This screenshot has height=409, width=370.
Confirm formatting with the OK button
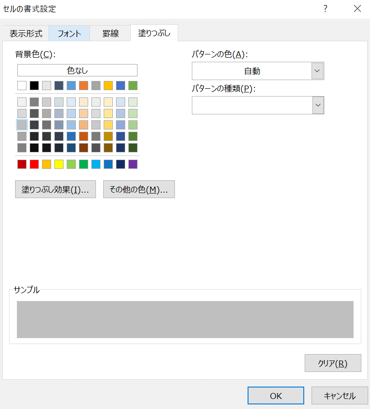[x=275, y=395]
